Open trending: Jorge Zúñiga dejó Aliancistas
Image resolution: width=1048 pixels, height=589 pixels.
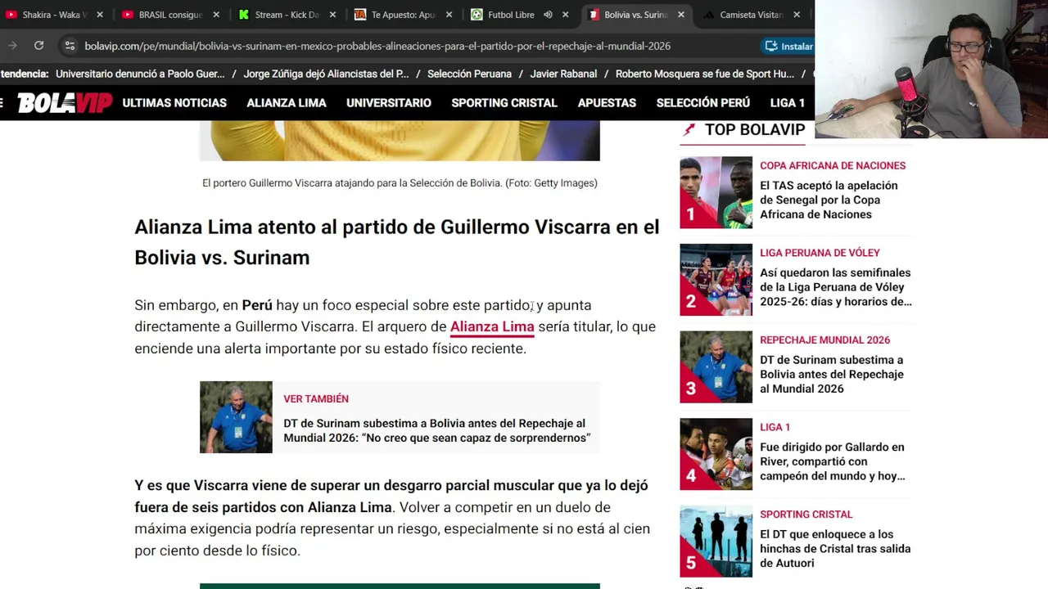(326, 74)
